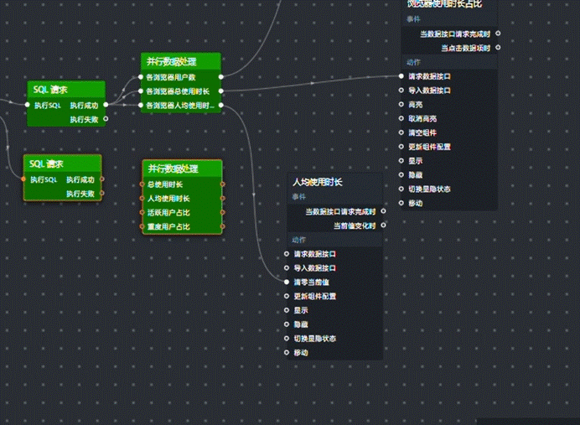The width and height of the screenshot is (580, 425).
Task: Click the input port of 各浏览器用户数
Action: coord(141,77)
